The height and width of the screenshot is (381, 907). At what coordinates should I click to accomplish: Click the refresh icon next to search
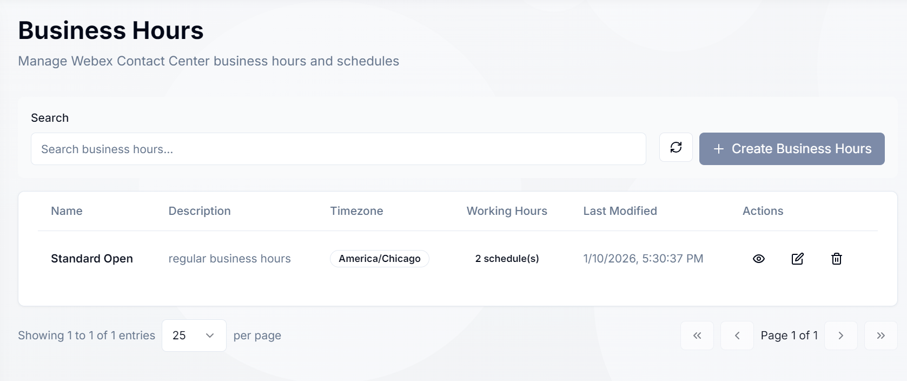pyautogui.click(x=676, y=147)
